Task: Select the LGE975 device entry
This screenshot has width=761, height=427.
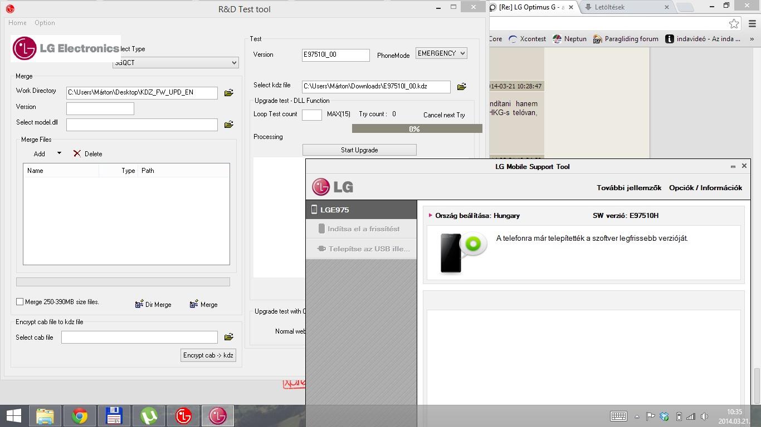Action: tap(361, 210)
